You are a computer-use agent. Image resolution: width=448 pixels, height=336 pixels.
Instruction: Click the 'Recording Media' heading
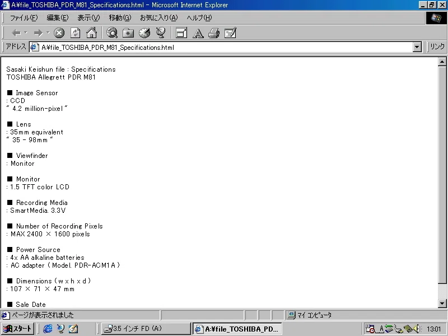(41, 203)
